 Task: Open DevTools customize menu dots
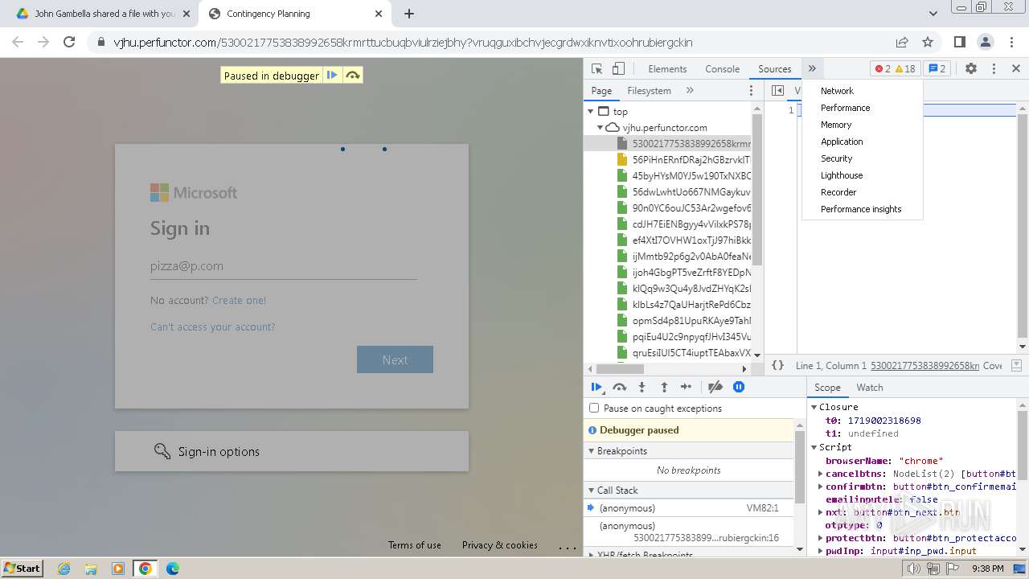[994, 69]
